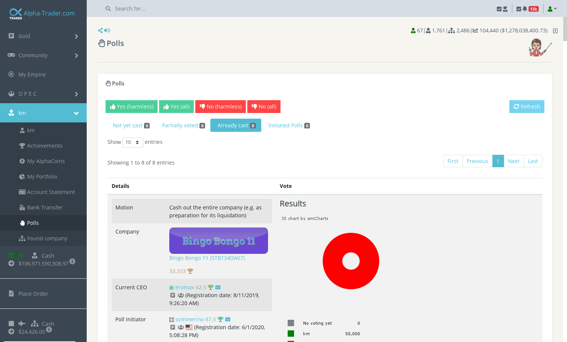Click the arrow icon left of $106,971,590,308.97
Viewport: 567px width, 342px height.
click(x=11, y=263)
